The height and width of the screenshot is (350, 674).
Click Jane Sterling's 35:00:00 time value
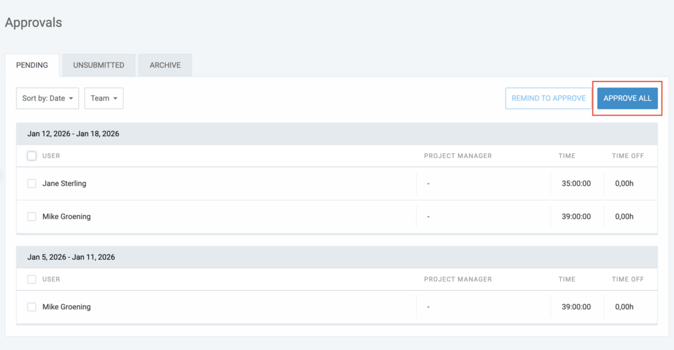click(576, 184)
